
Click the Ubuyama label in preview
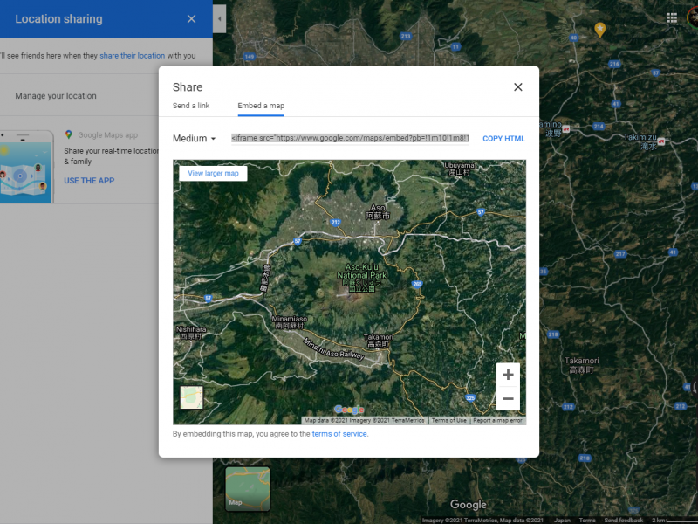pyautogui.click(x=459, y=169)
